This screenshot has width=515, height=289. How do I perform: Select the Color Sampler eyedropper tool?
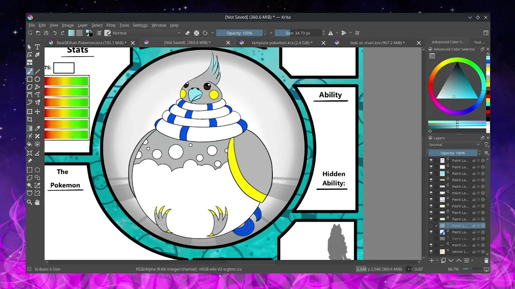point(37,128)
